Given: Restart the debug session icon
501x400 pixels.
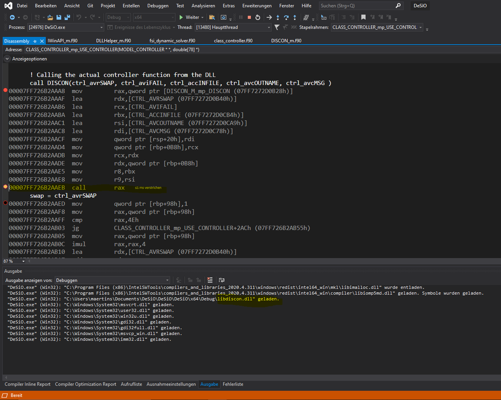Looking at the screenshot, I should pos(258,17).
